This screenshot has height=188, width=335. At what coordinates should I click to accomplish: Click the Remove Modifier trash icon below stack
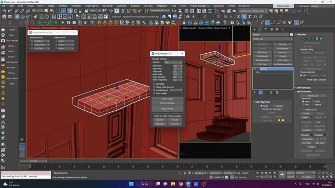coord(271,92)
